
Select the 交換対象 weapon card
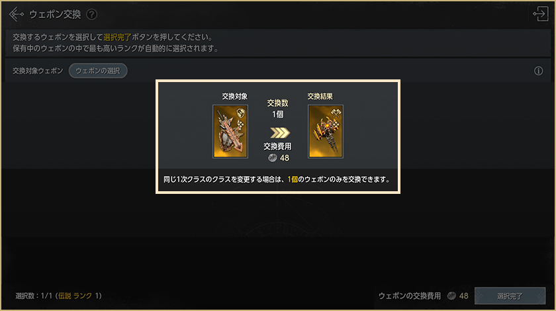[x=230, y=131]
